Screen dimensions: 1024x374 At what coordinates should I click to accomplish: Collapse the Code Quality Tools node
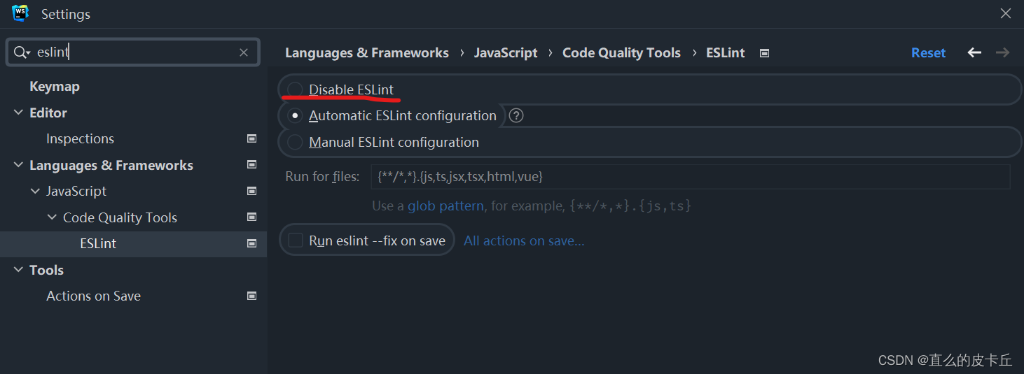pyautogui.click(x=52, y=217)
